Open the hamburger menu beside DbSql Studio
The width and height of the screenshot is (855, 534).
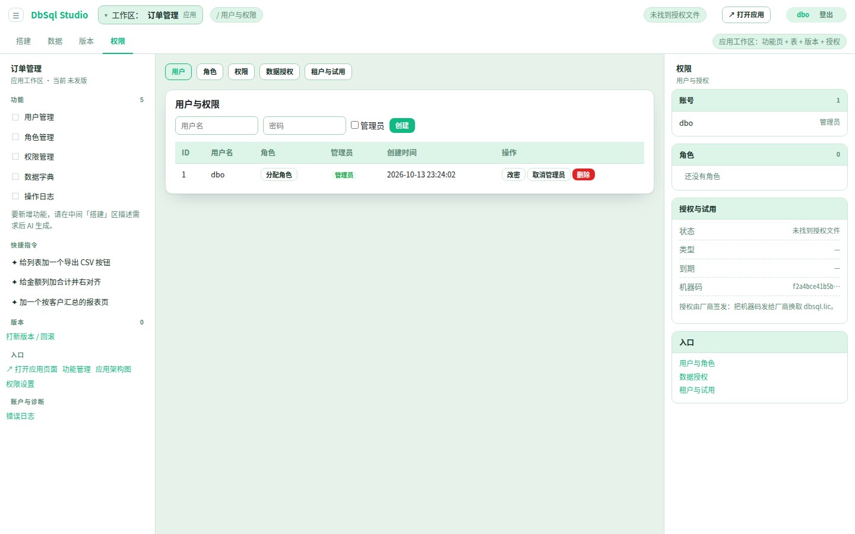pos(16,15)
